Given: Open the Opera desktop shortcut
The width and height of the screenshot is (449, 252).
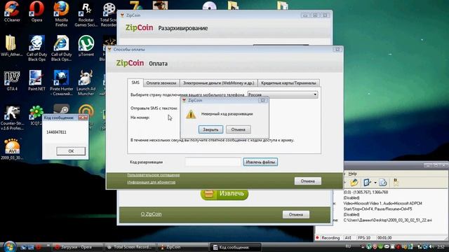Looking at the screenshot, I should point(36,11).
